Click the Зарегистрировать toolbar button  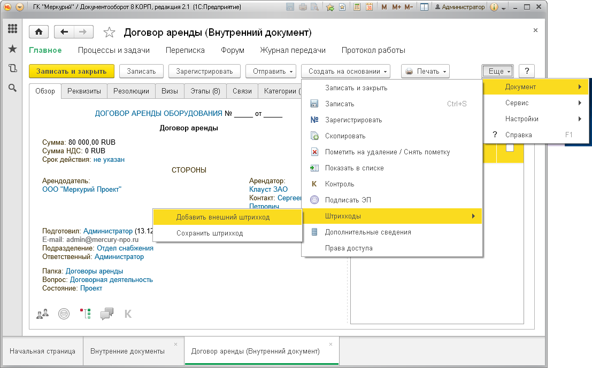point(204,71)
